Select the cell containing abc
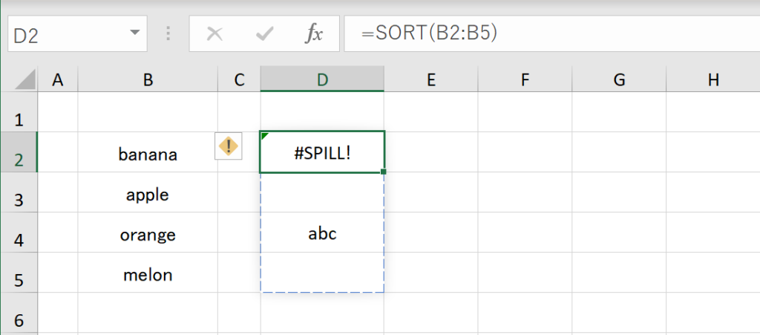The height and width of the screenshot is (335, 760). click(322, 233)
